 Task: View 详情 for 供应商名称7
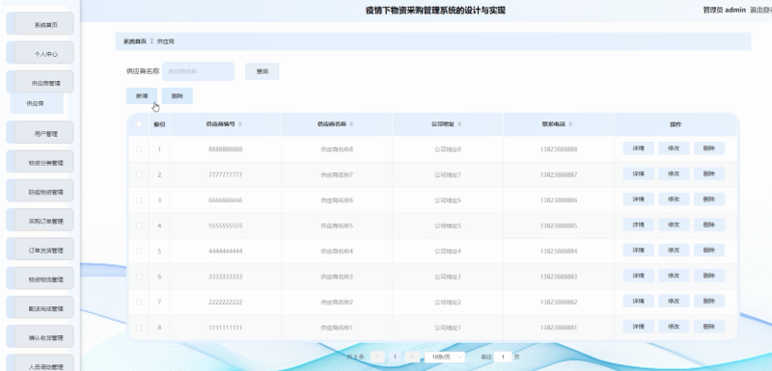pyautogui.click(x=639, y=174)
